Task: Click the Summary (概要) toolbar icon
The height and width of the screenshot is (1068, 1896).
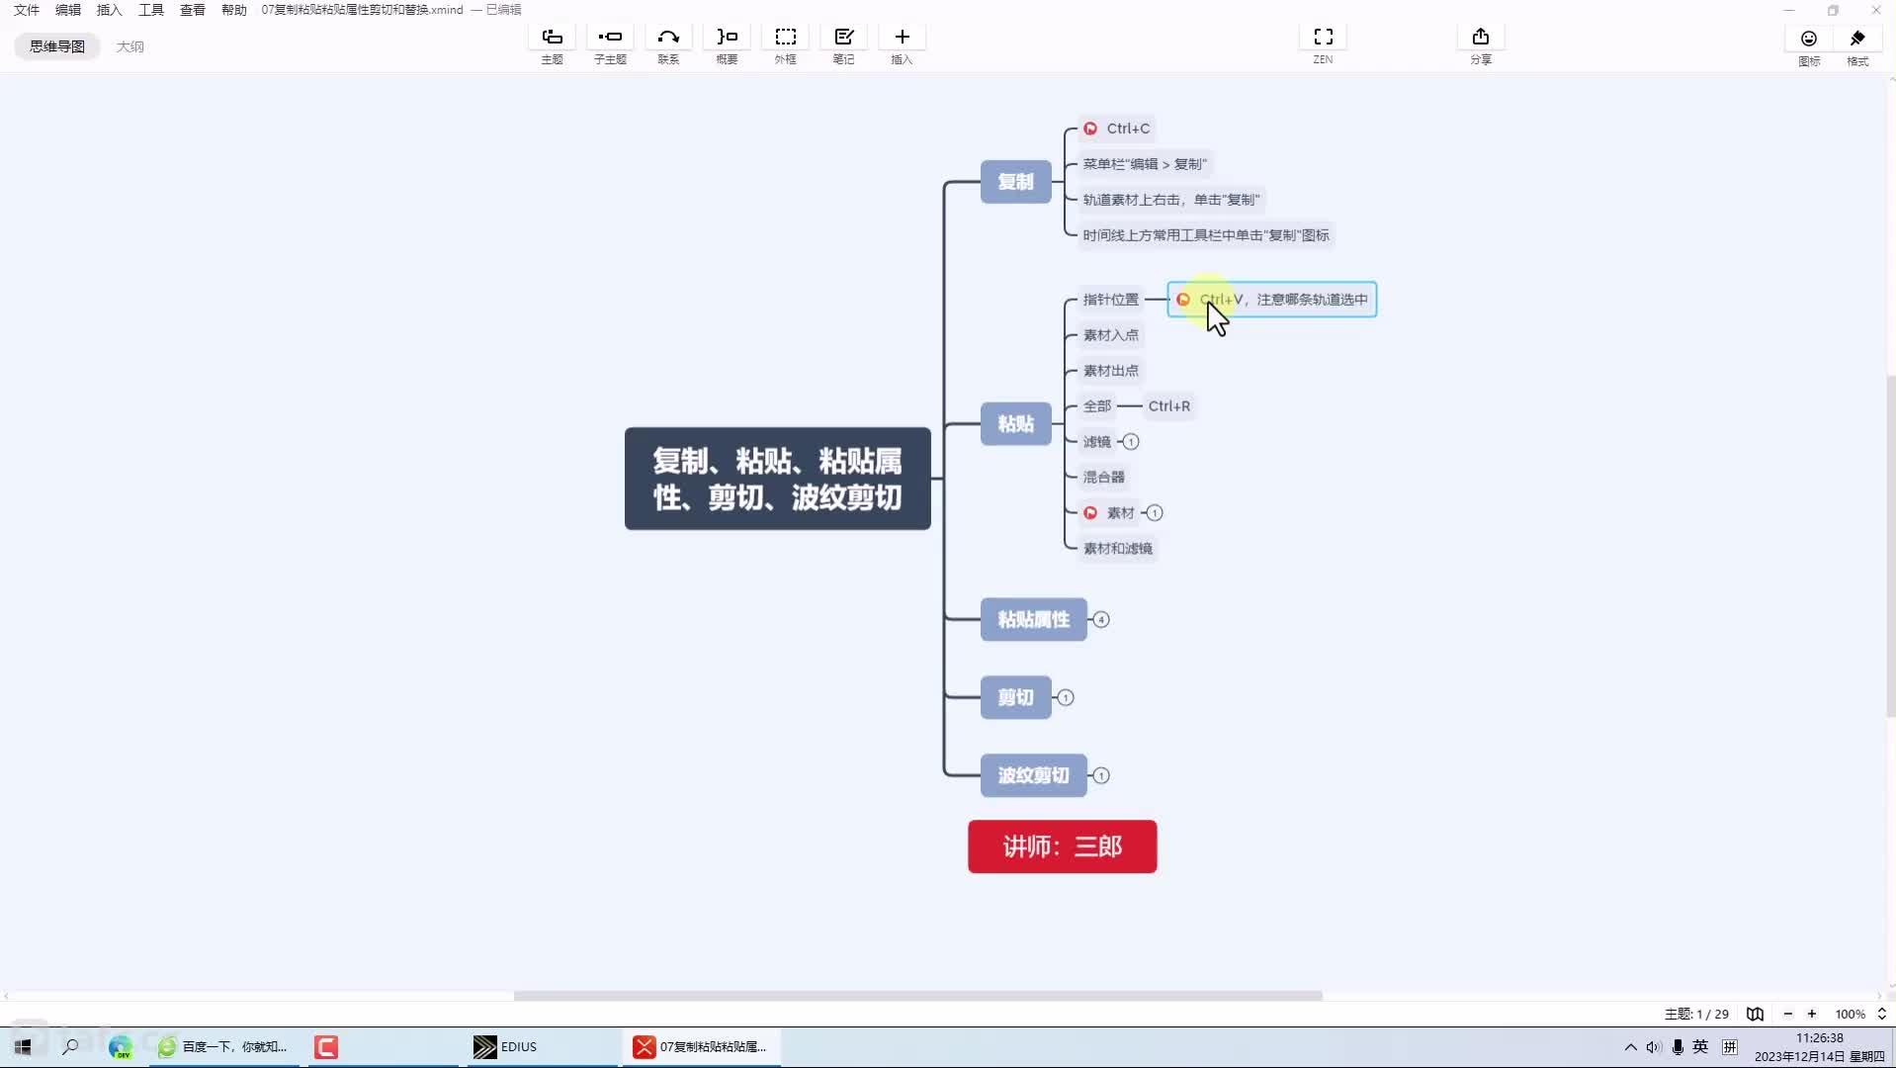Action: [x=727, y=38]
